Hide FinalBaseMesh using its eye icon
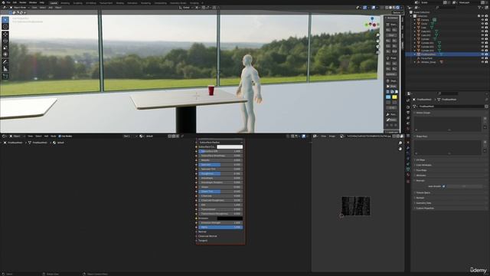The width and height of the screenshot is (490, 276). 482,54
